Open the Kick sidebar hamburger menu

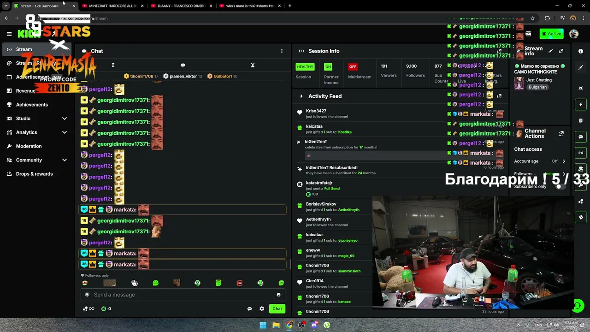click(x=9, y=34)
